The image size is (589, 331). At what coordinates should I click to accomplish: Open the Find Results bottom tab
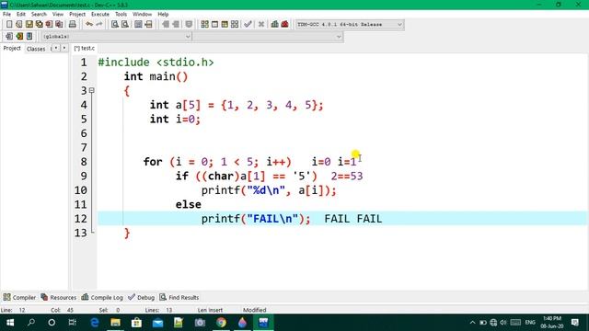pyautogui.click(x=179, y=297)
